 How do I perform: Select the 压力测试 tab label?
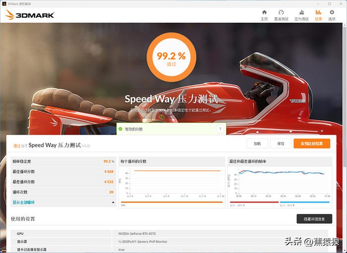pyautogui.click(x=301, y=19)
